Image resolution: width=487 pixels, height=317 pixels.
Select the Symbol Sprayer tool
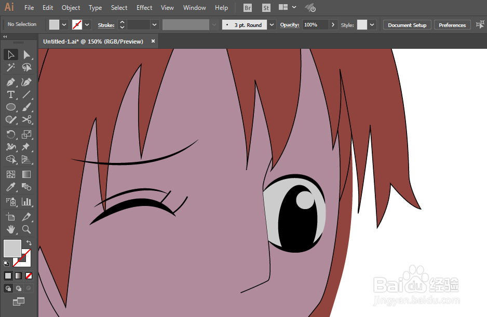[x=11, y=202]
